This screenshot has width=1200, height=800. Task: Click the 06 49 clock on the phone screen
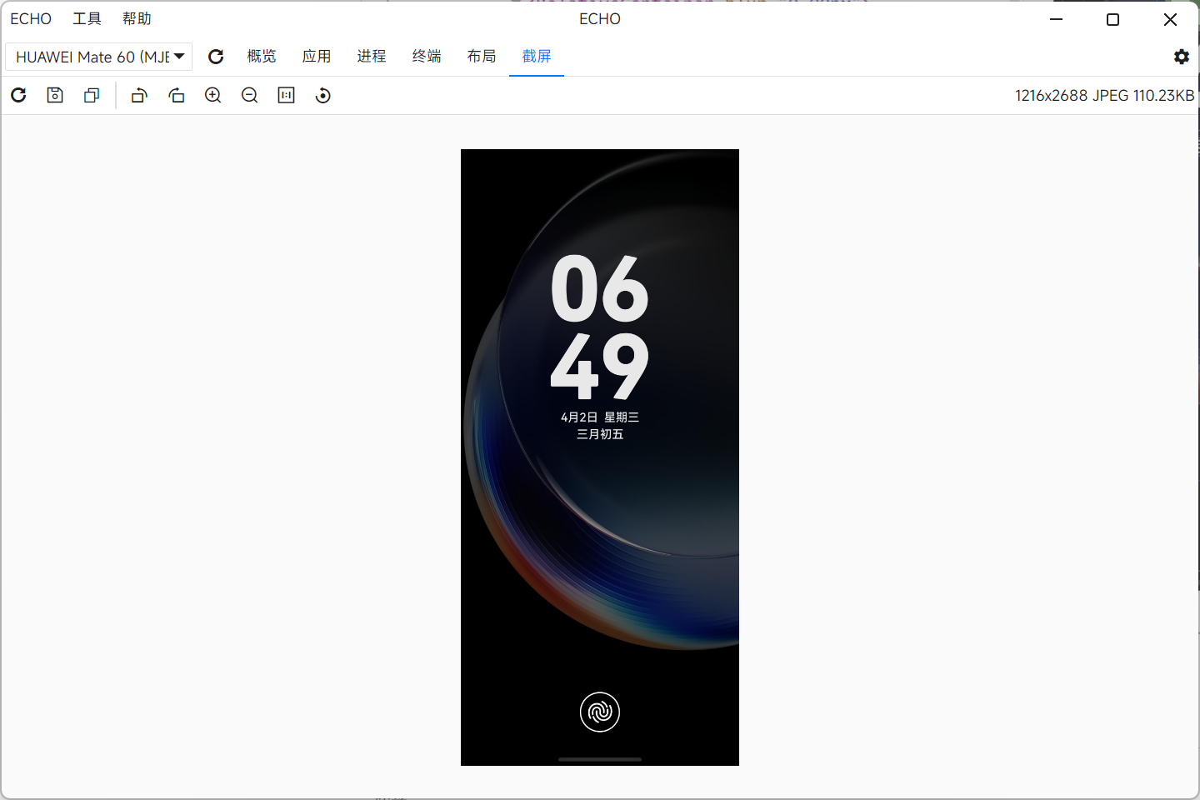600,327
